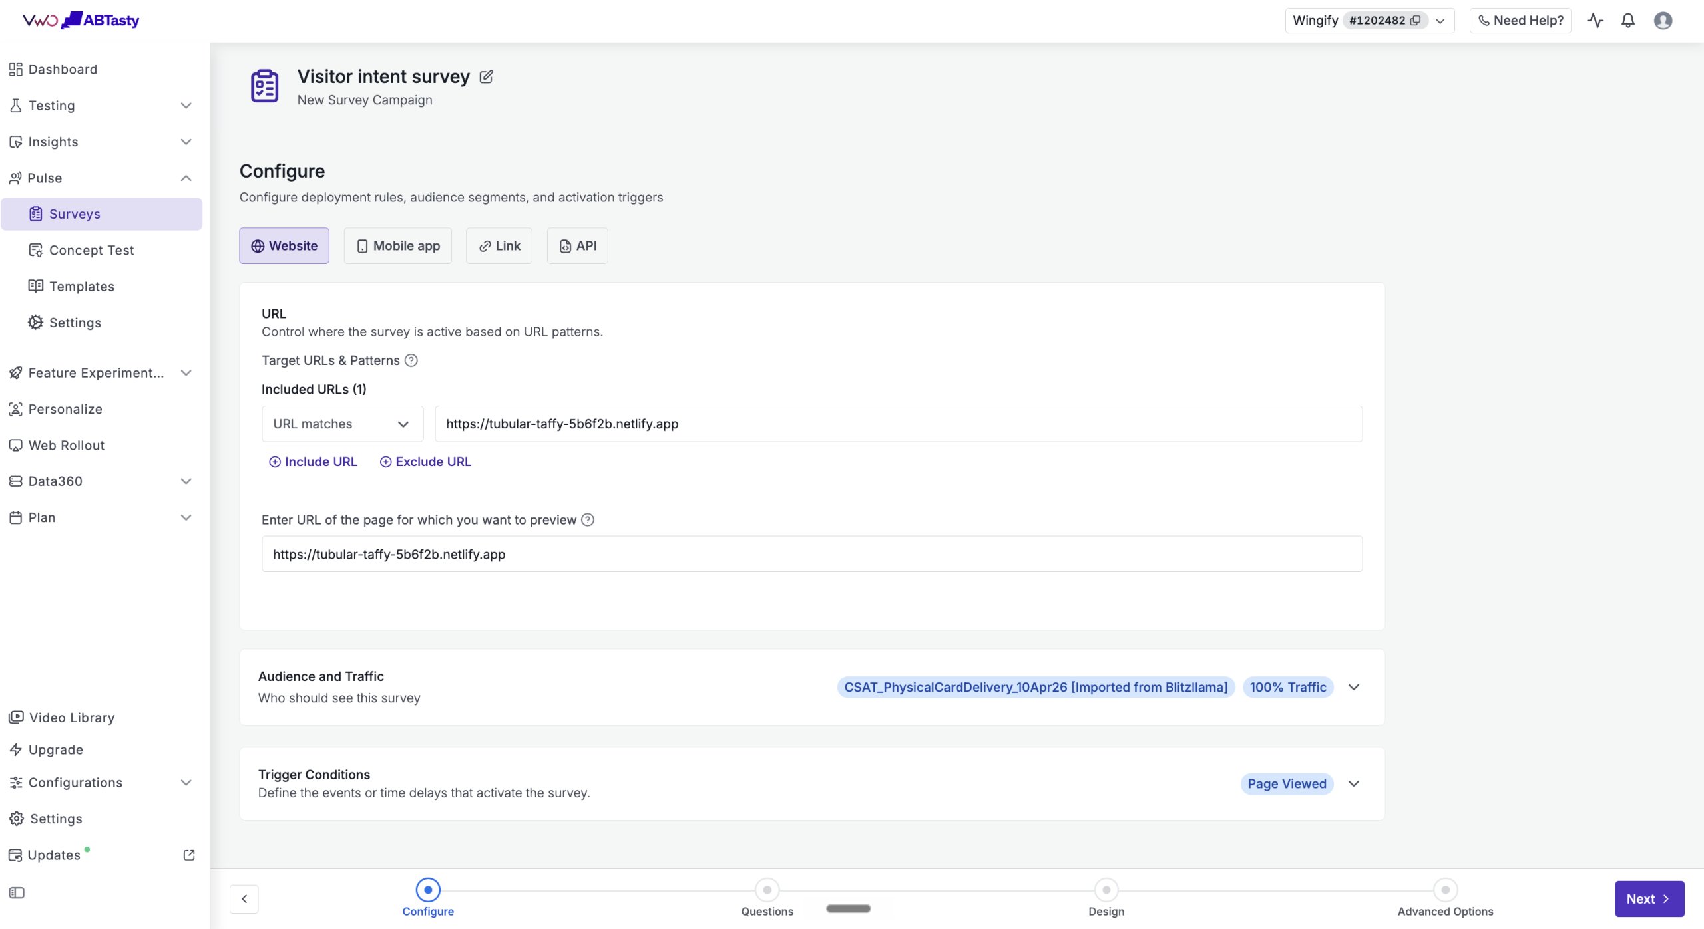
Task: Collapse the sidebar panel icon
Action: [17, 893]
